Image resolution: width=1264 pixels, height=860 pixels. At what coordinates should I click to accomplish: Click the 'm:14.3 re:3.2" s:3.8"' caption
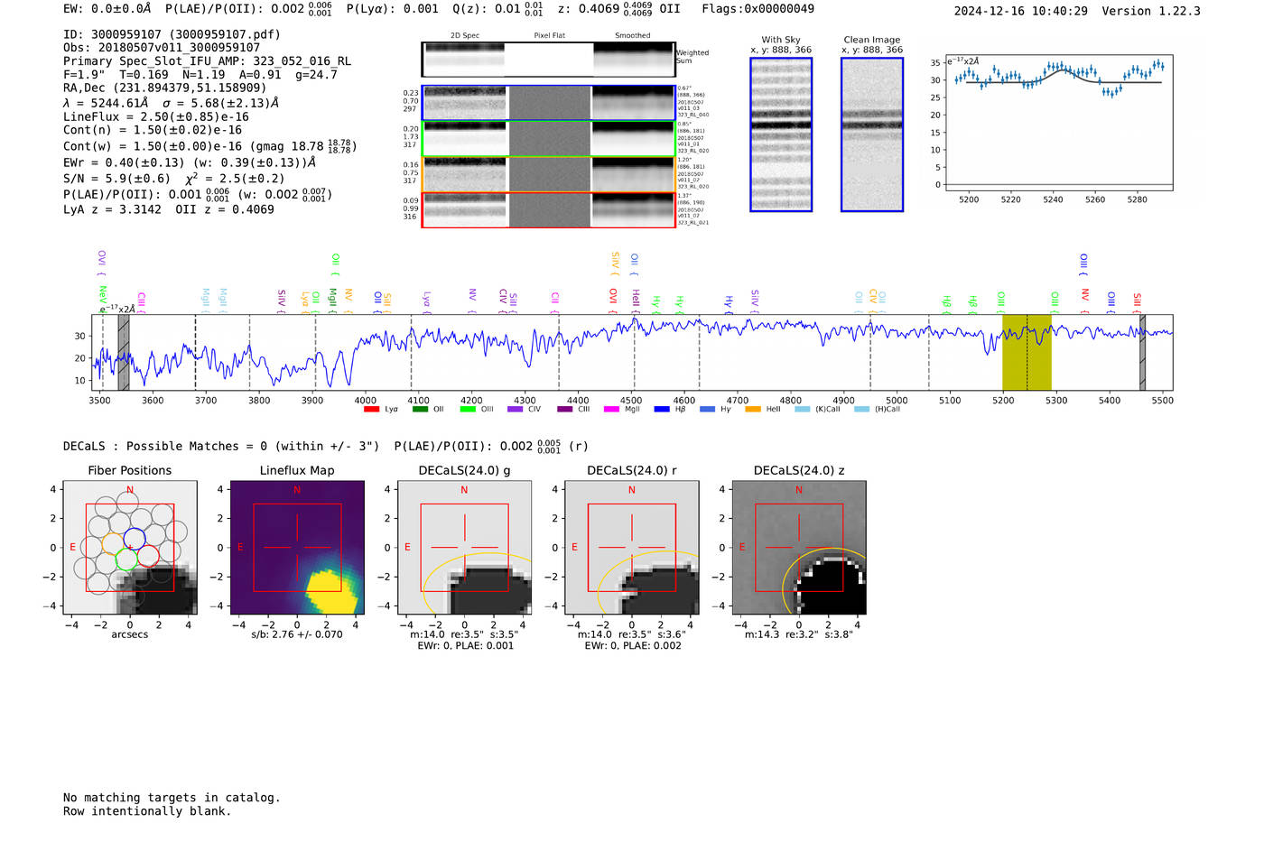pyautogui.click(x=798, y=634)
